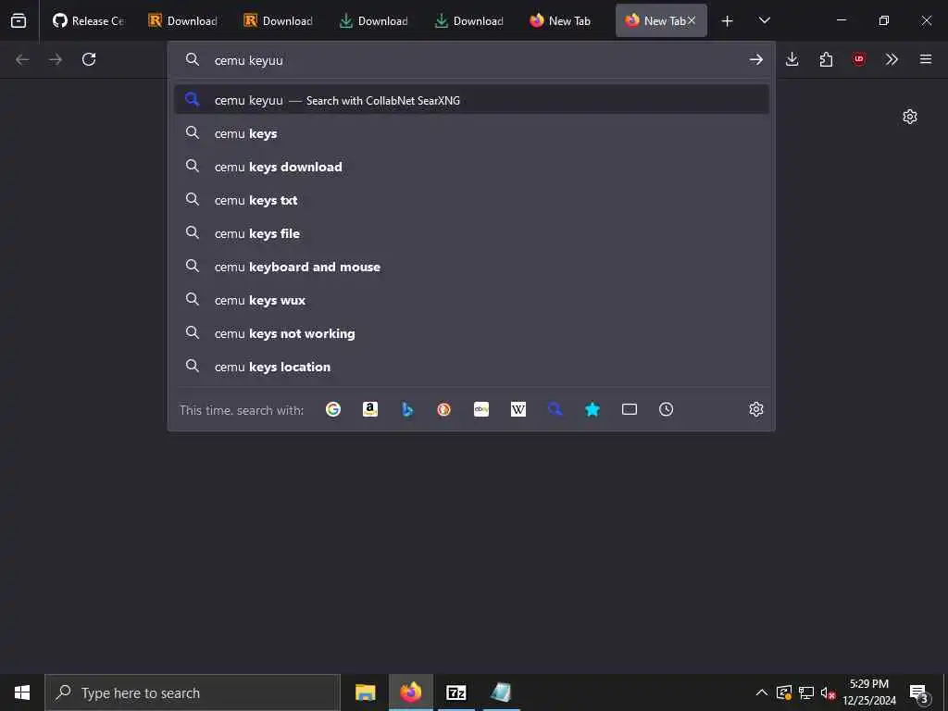
Task: Search this time with DuckDuckGo
Action: tap(444, 409)
